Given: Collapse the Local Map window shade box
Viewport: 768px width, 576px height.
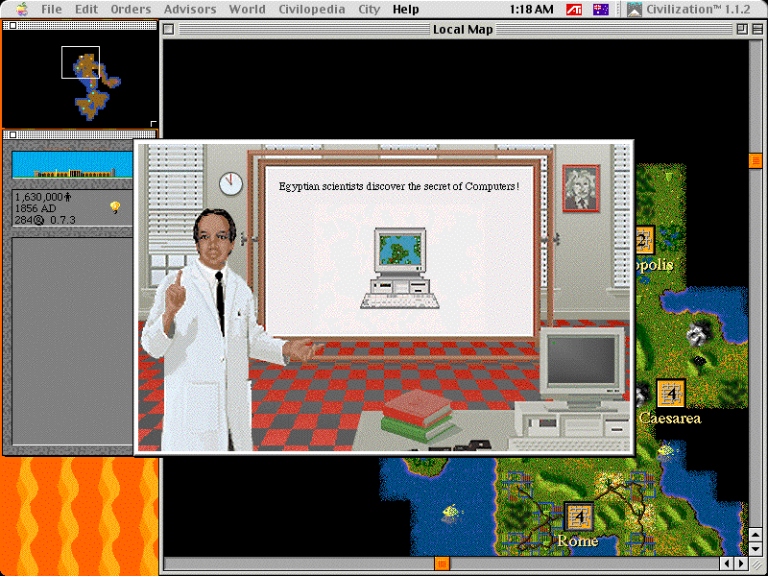Looking at the screenshot, I should coord(757,30).
